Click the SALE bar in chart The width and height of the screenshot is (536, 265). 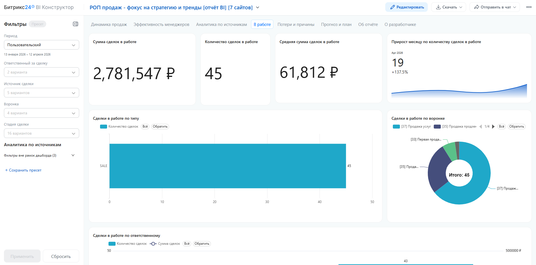pos(227,166)
